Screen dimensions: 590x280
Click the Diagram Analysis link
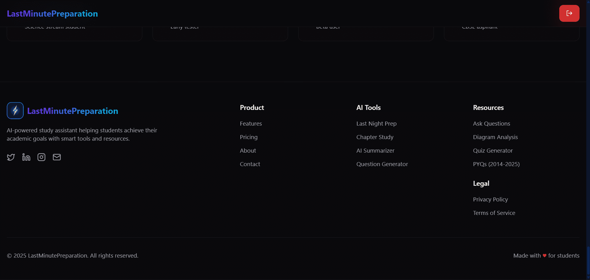[x=495, y=137]
